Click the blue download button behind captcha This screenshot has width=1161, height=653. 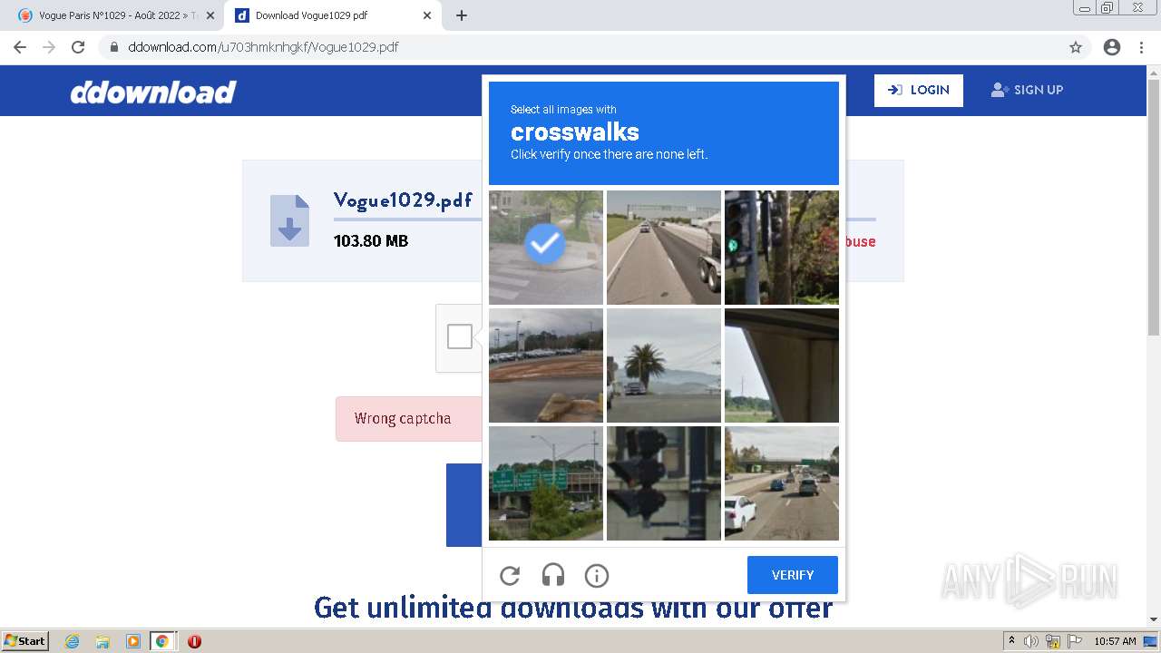coord(463,505)
